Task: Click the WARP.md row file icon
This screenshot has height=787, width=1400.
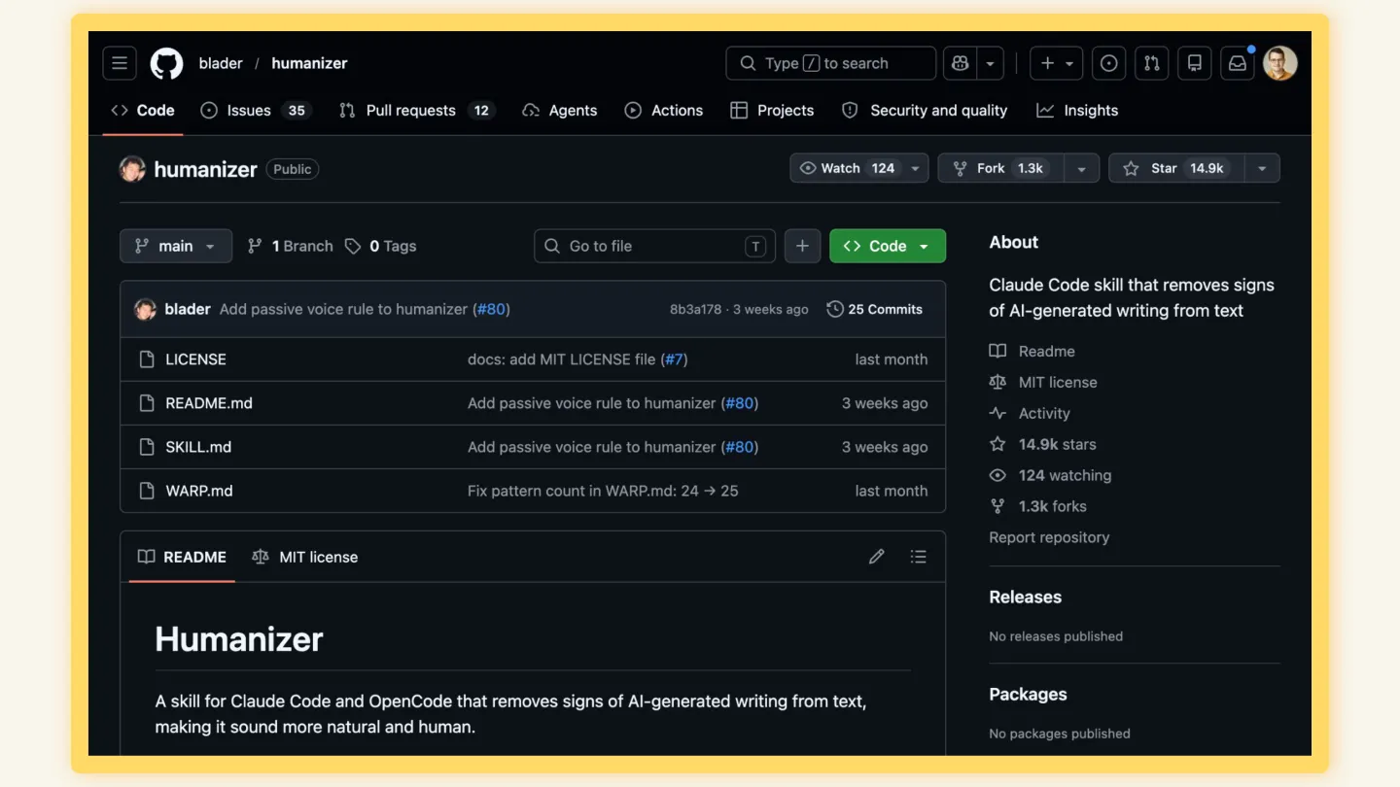Action: [147, 491]
